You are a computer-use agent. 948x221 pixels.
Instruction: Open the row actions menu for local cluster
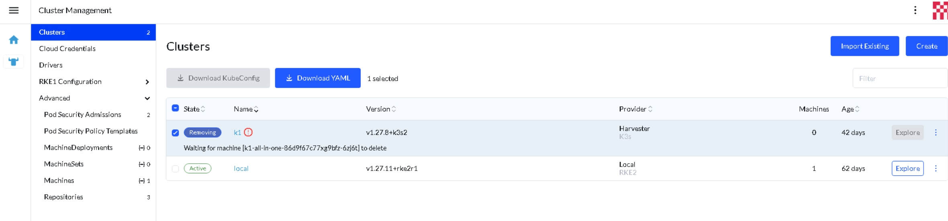pos(936,169)
